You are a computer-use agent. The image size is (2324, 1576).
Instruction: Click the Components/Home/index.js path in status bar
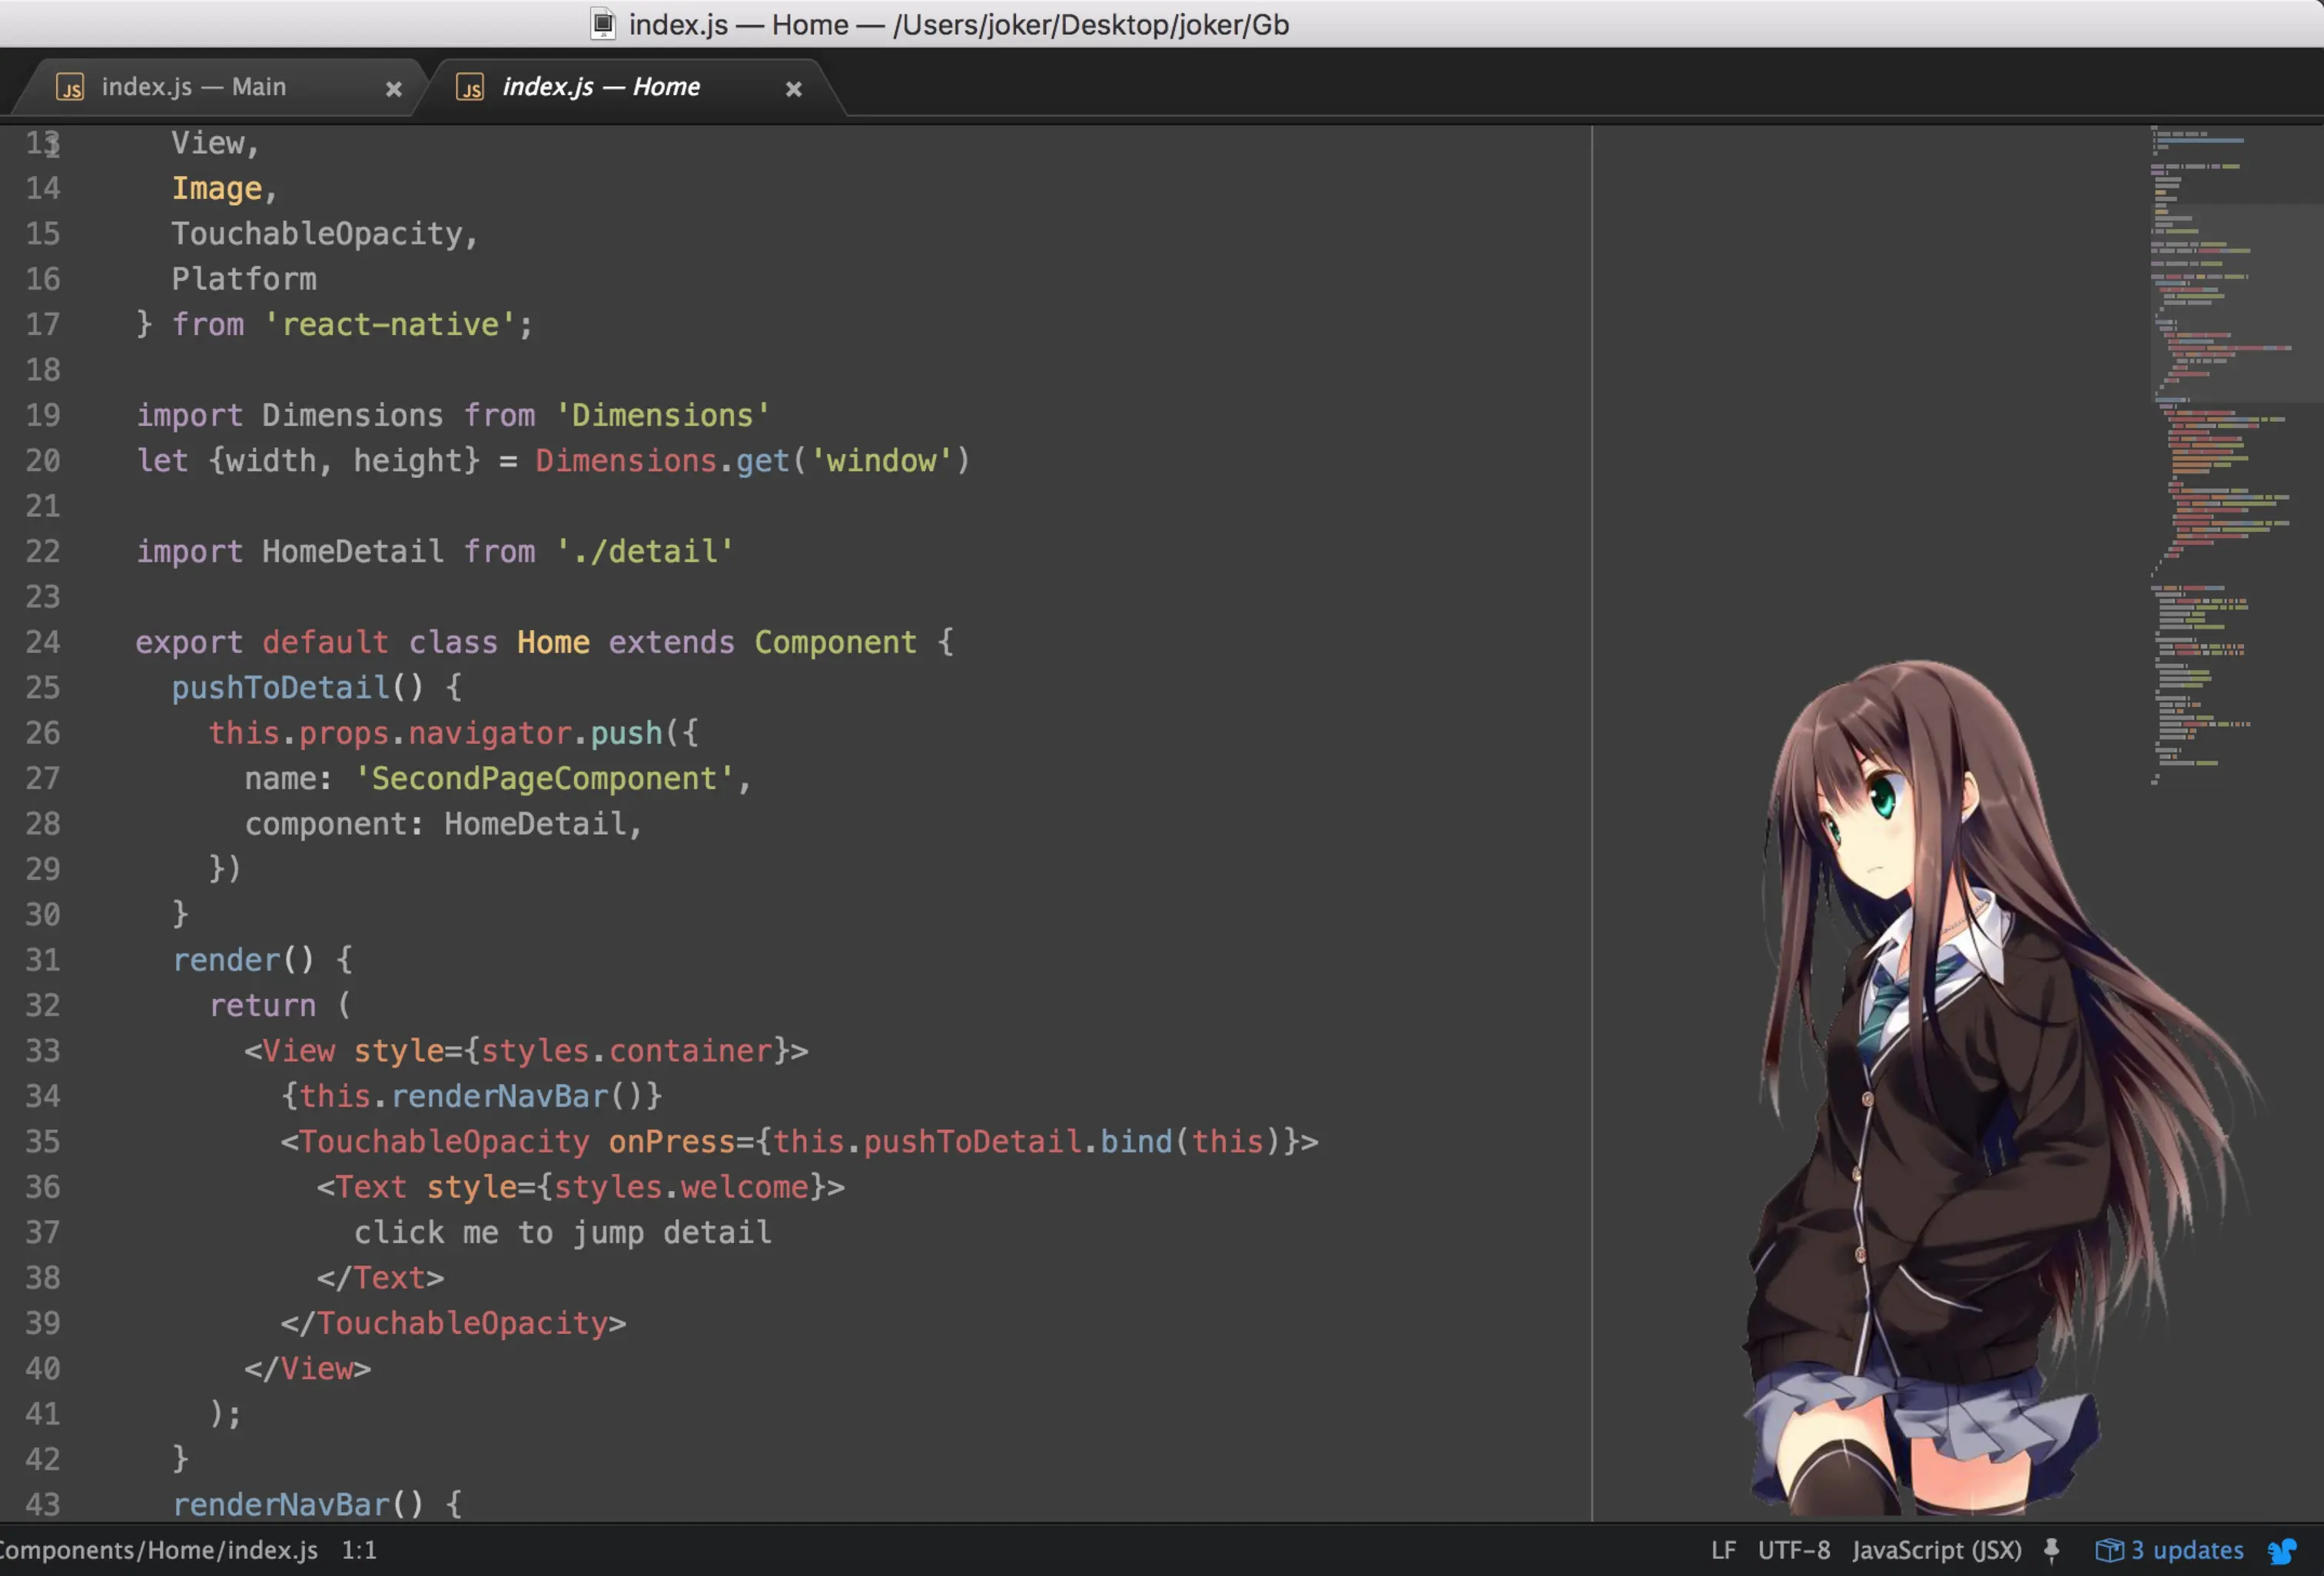pyautogui.click(x=158, y=1550)
